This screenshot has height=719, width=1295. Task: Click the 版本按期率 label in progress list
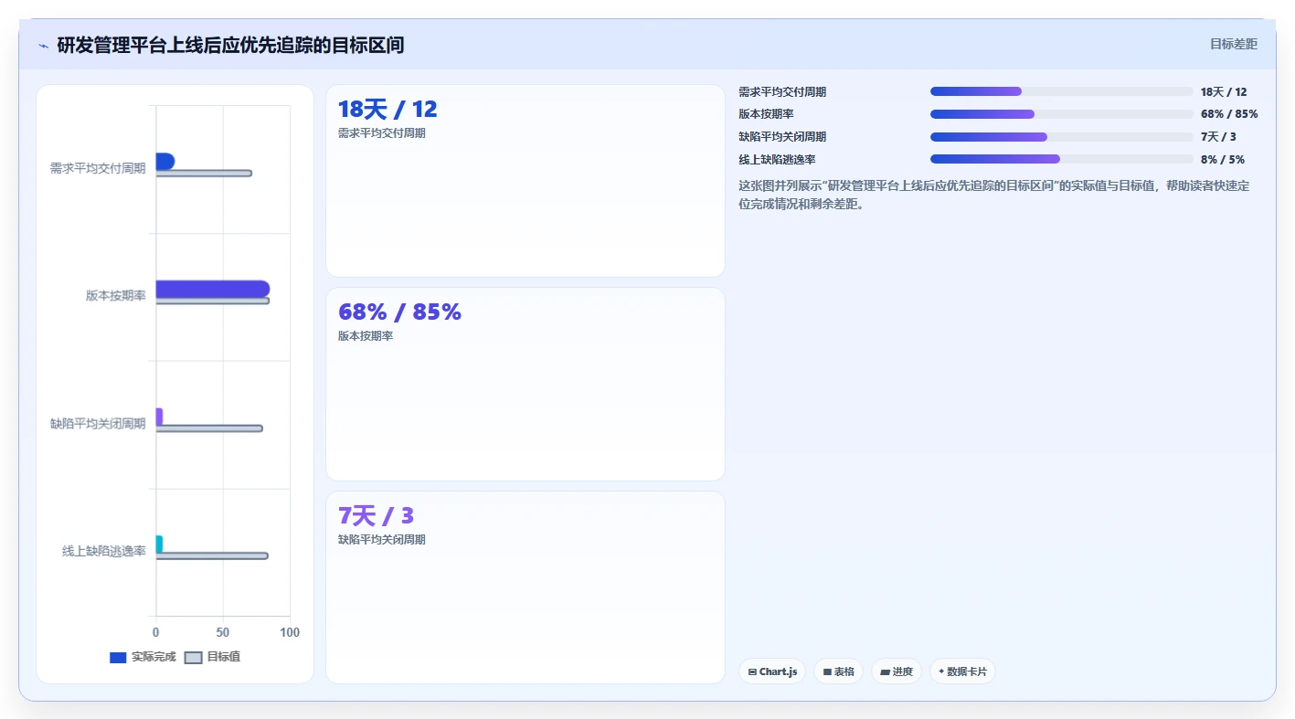click(x=766, y=114)
